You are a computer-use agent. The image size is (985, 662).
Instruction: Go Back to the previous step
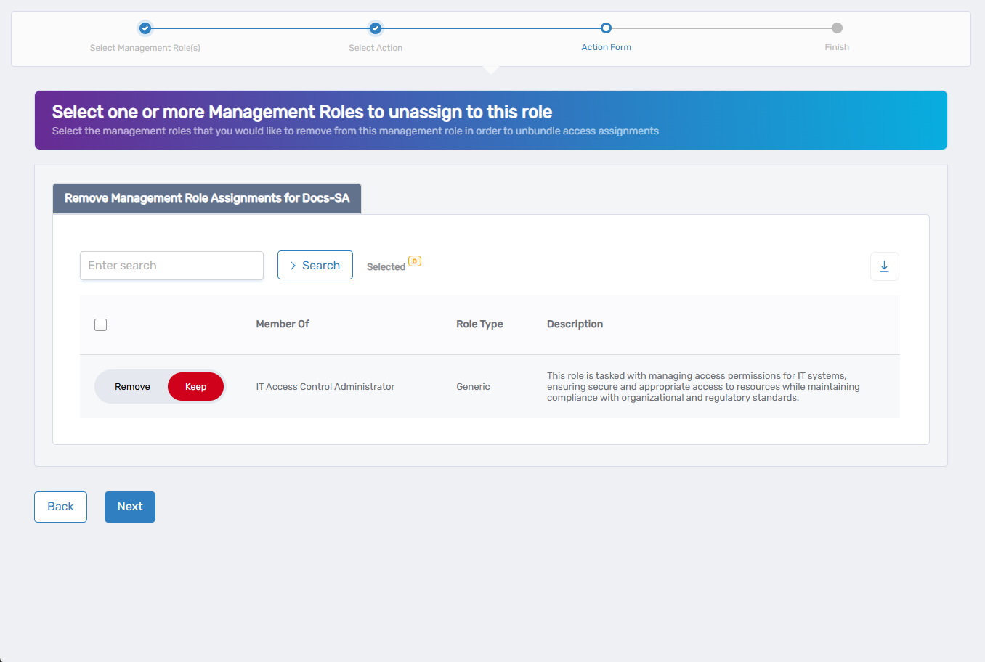60,507
